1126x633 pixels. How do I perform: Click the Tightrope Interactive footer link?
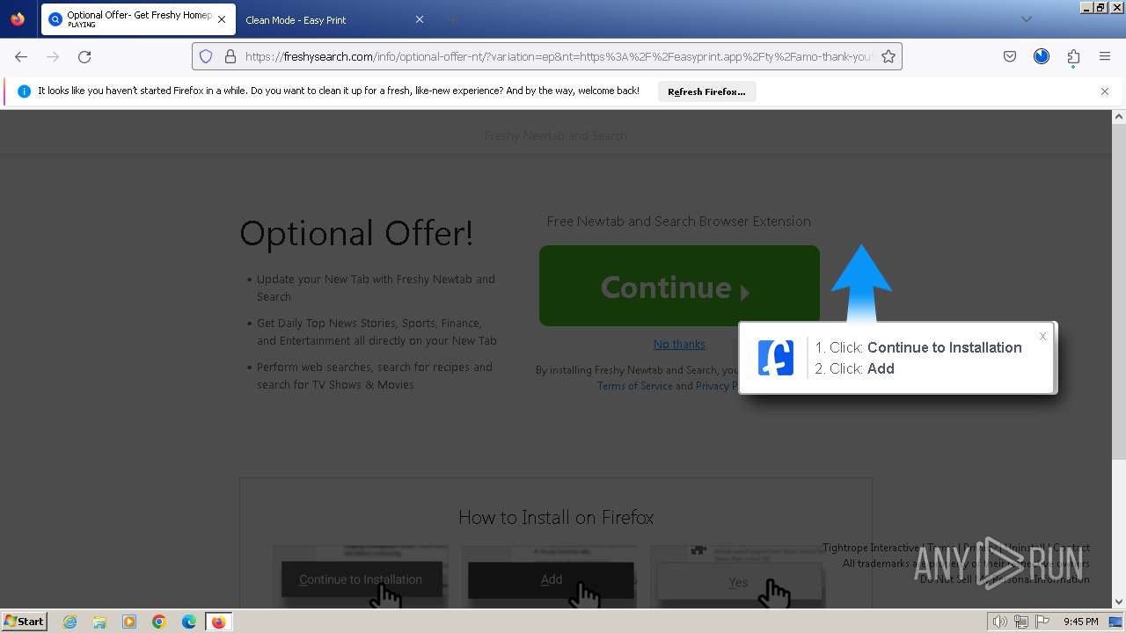pyautogui.click(x=871, y=548)
